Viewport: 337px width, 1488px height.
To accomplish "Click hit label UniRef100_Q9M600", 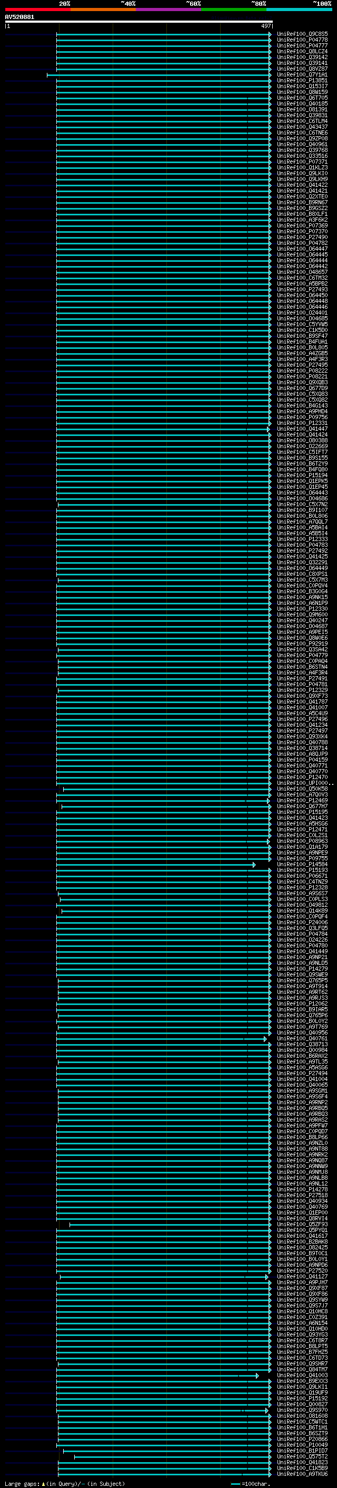I will tap(302, 614).
